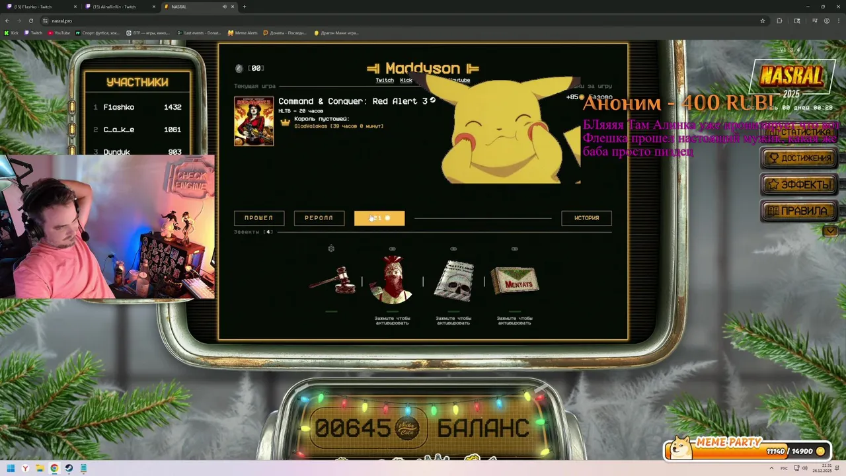Open the Спорт: футбол bookmark

(x=97, y=32)
